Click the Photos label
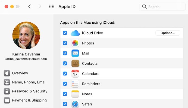188x108 pixels. [x=88, y=43]
